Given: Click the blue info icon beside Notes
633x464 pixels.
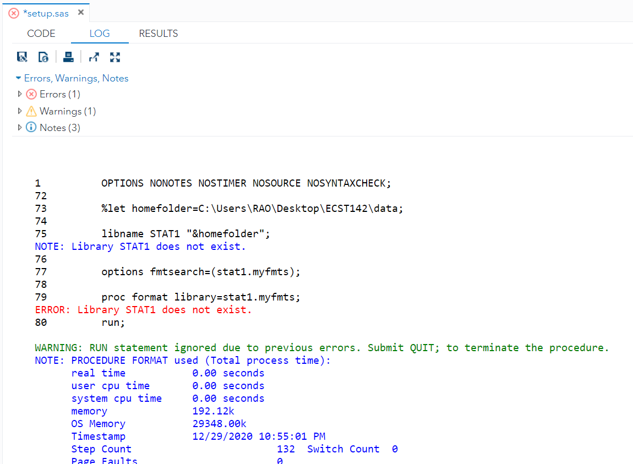Looking at the screenshot, I should pyautogui.click(x=31, y=127).
